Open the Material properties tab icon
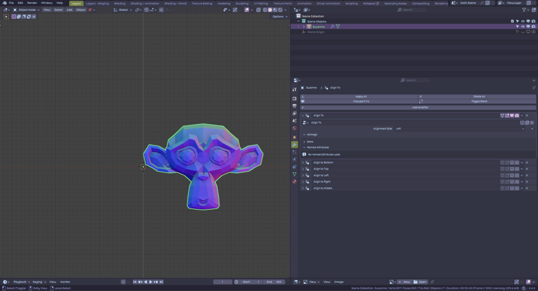The image size is (538, 291). tap(294, 182)
